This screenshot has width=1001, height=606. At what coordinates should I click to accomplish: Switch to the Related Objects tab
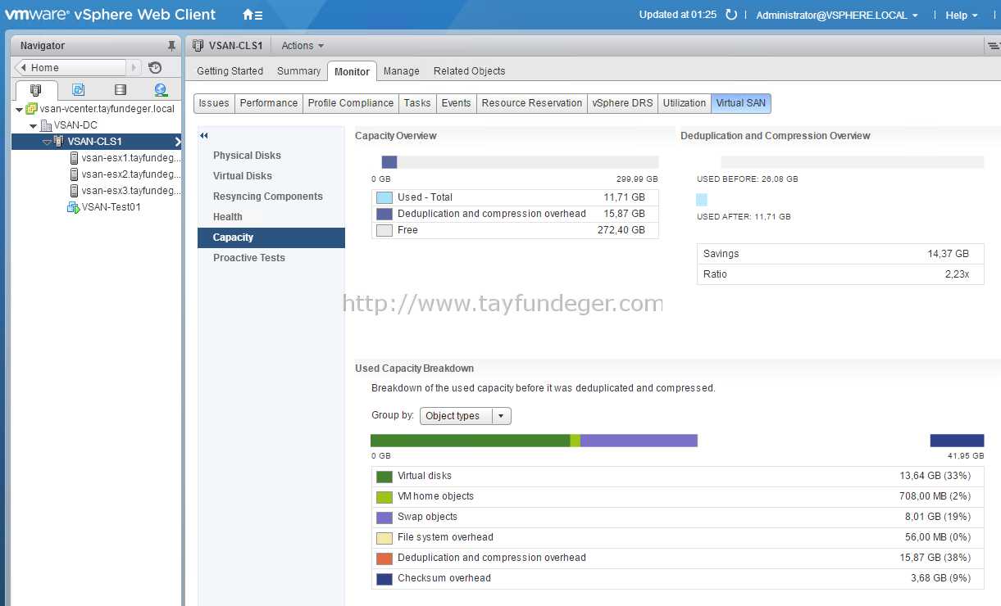pyautogui.click(x=470, y=71)
